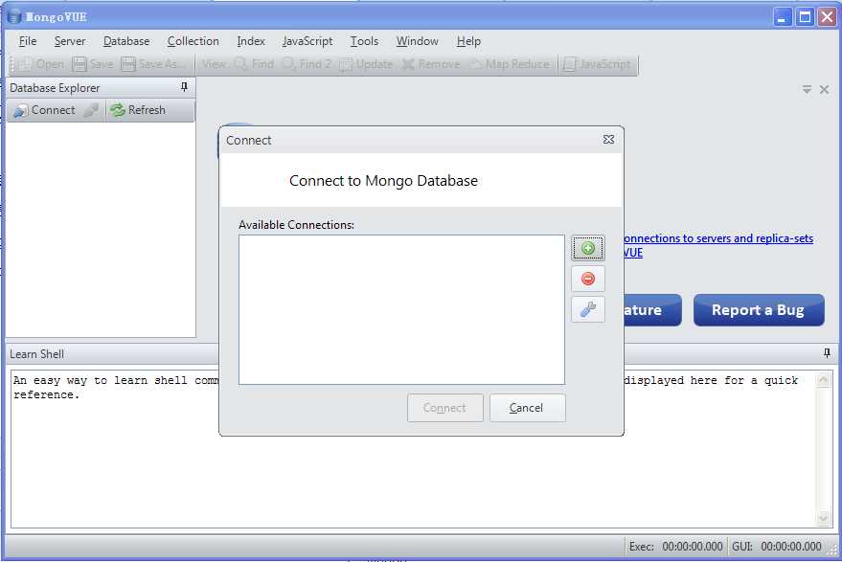
Task: Remove connection using the red minus icon
Action: pos(588,279)
